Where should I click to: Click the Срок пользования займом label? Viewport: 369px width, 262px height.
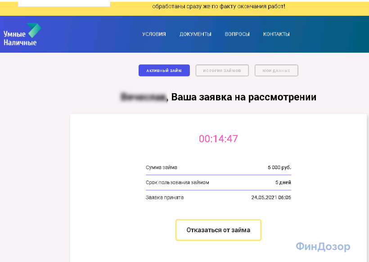pos(177,182)
